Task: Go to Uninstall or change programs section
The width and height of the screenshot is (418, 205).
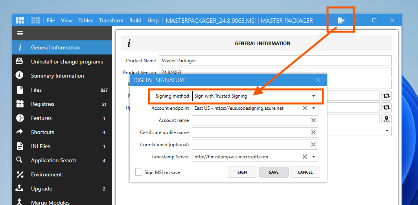Action: (x=62, y=62)
